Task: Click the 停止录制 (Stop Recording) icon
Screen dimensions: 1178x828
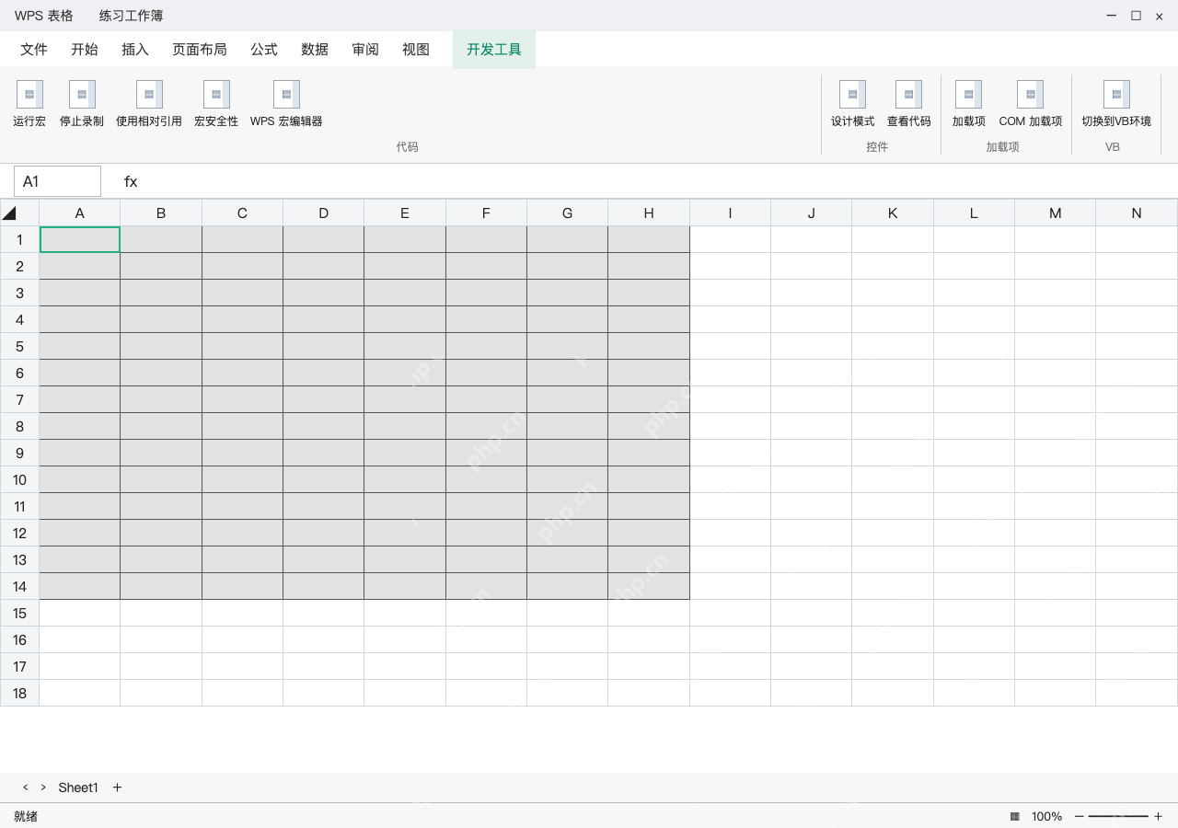Action: coord(82,94)
